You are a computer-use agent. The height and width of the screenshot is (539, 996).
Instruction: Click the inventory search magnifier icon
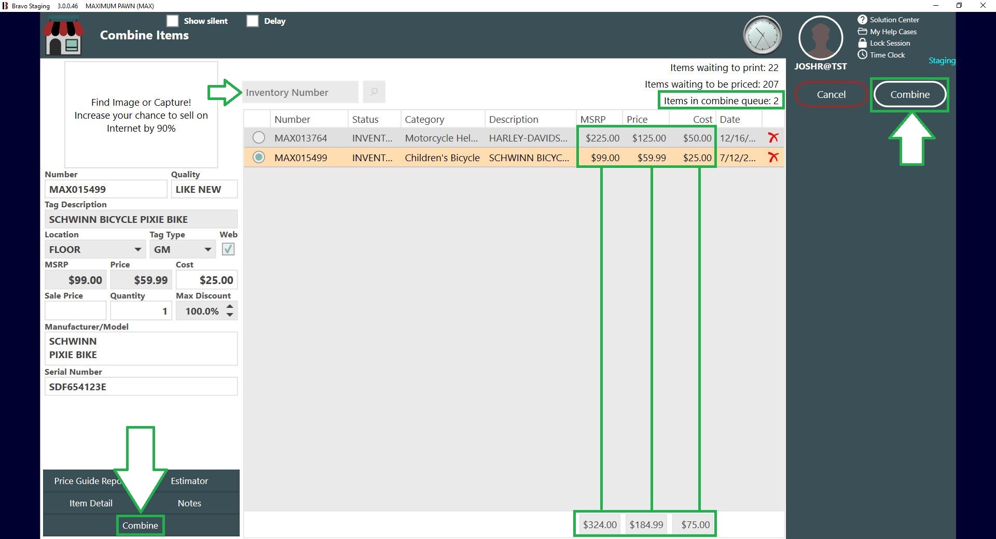(374, 92)
